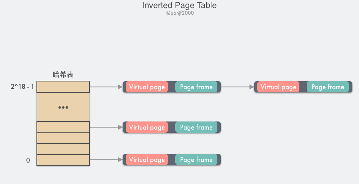Select the top hash table slot 2^18 - 1
This screenshot has width=359, height=184.
point(63,87)
